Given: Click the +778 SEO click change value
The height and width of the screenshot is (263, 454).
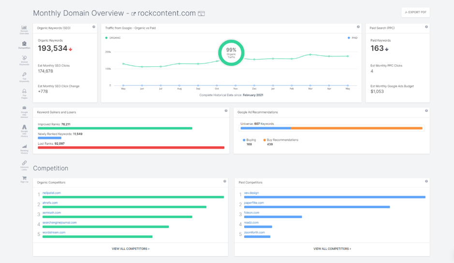Looking at the screenshot, I should [43, 92].
